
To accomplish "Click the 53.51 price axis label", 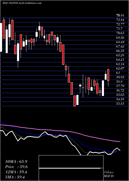I will pos(120,103).
